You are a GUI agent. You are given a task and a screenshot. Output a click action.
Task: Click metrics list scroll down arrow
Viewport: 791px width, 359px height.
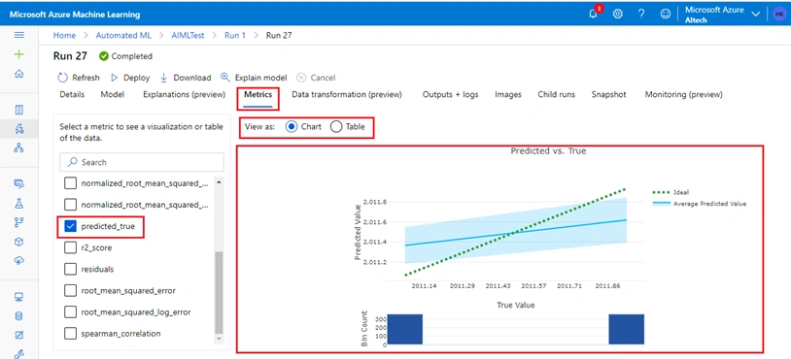pos(219,339)
